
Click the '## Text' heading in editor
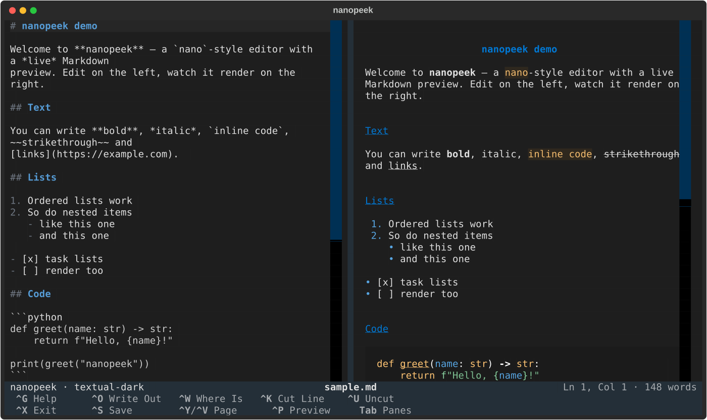pos(30,107)
